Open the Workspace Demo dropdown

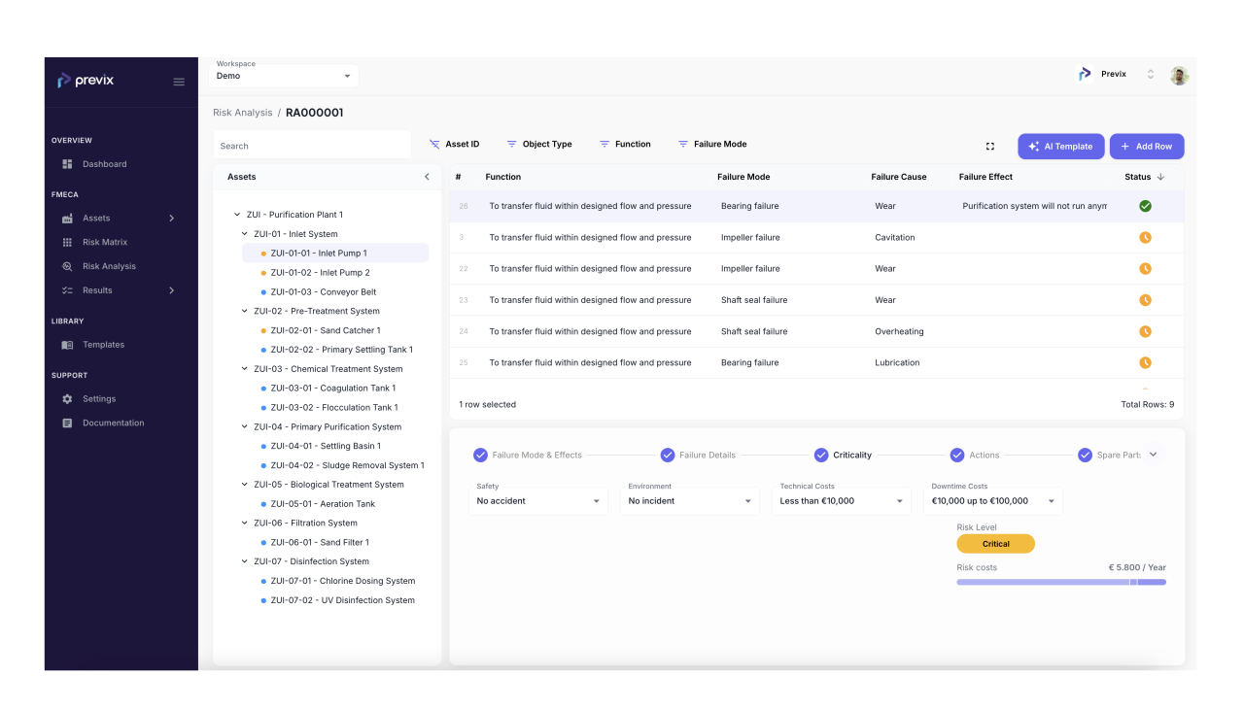click(x=284, y=76)
